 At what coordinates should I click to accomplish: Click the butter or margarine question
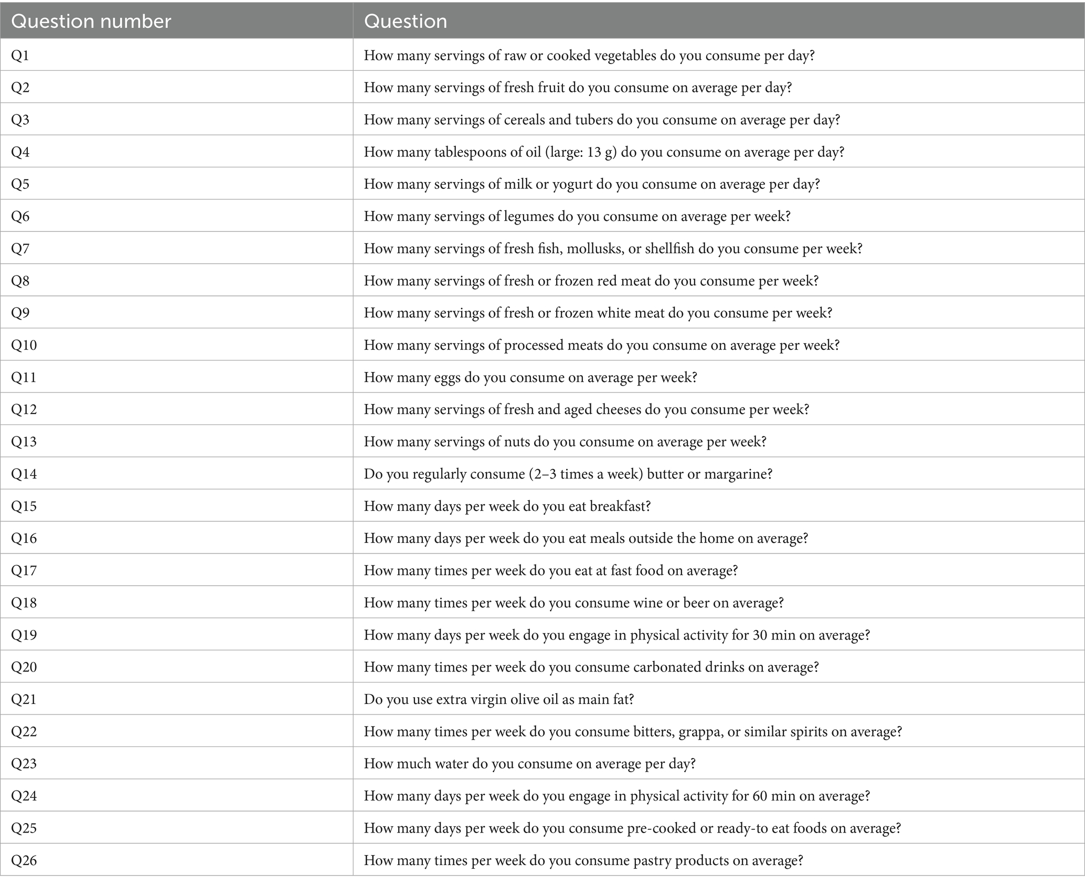(568, 474)
